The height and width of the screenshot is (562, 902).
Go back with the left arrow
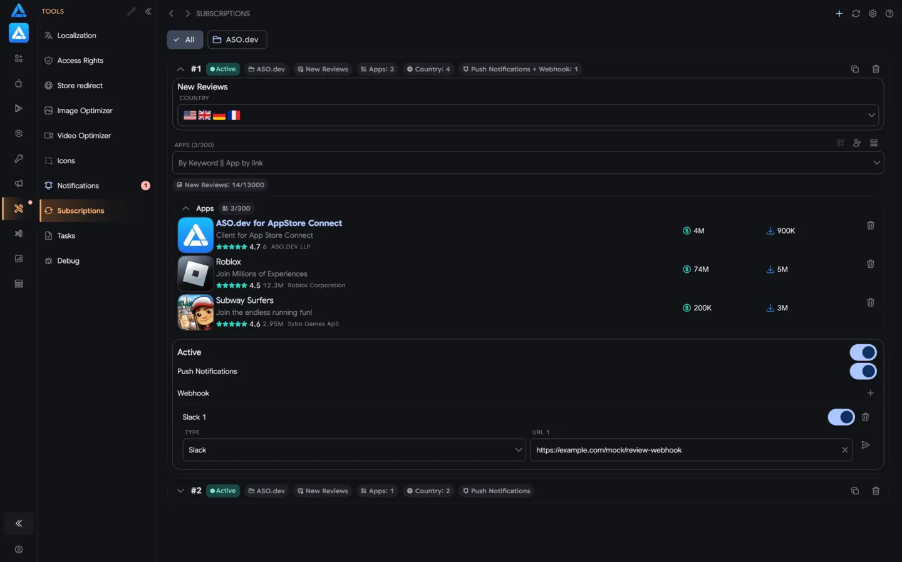click(x=171, y=13)
